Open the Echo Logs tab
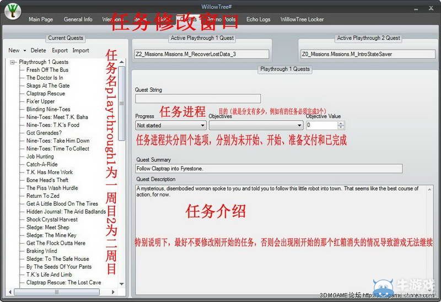Viewport: 441px width, 302px height. 258,19
